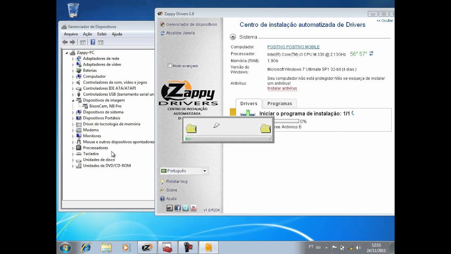Open the Windows Start button
Viewport: 451px width, 254px height.
click(65, 248)
